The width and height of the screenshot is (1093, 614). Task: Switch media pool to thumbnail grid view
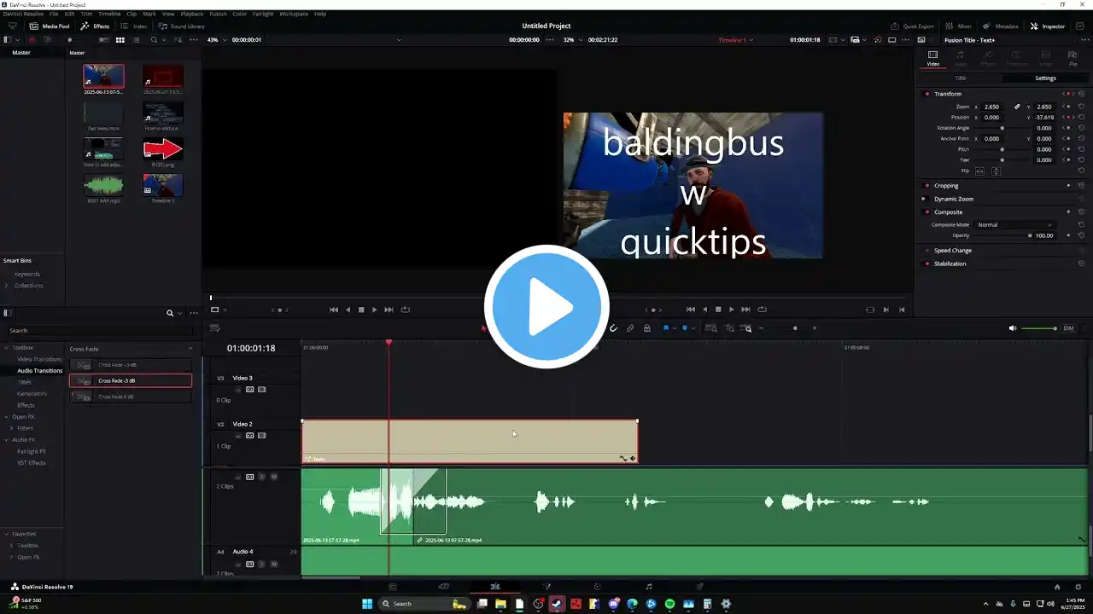(120, 40)
